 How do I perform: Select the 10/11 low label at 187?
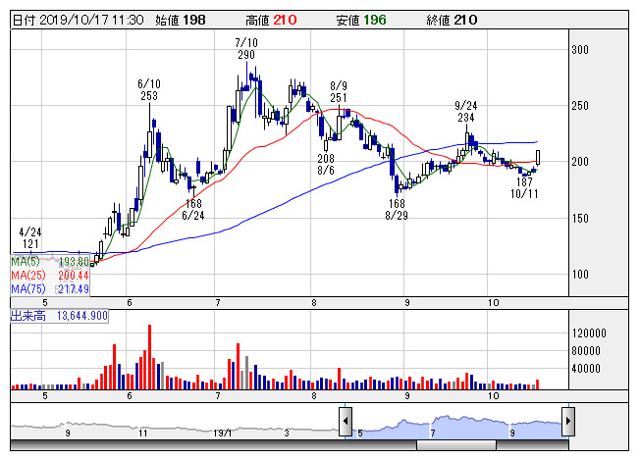(x=524, y=187)
